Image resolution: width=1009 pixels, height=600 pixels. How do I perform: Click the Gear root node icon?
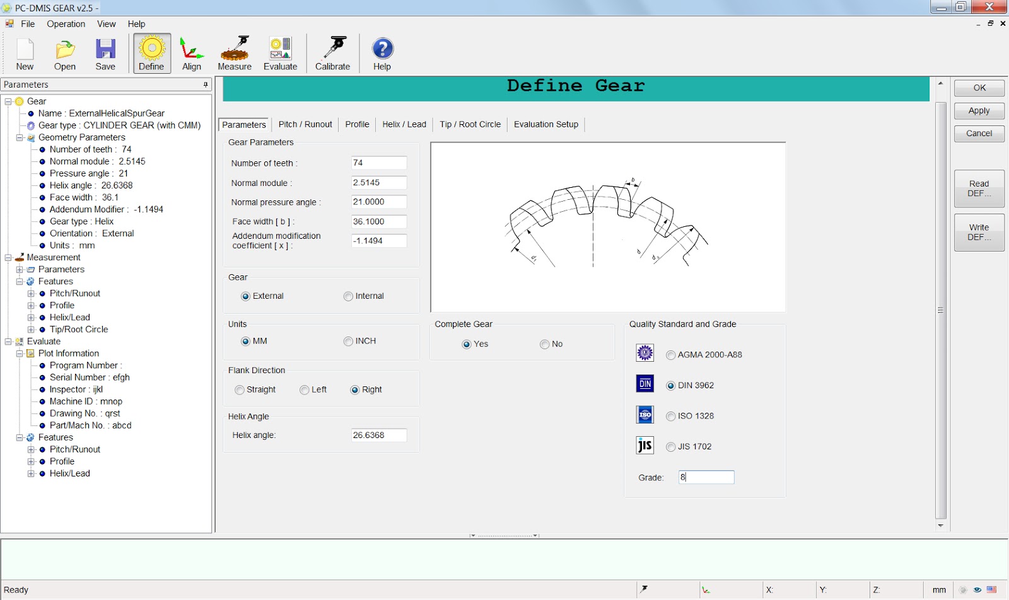point(20,101)
